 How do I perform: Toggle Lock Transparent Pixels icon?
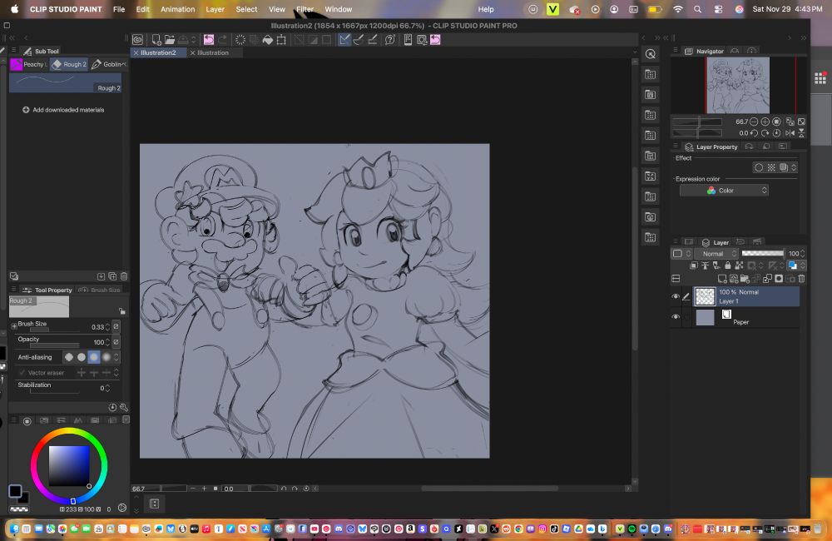click(x=739, y=266)
